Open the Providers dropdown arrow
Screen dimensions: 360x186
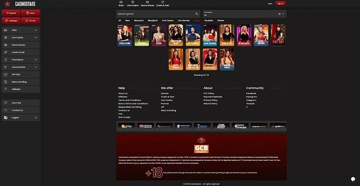point(283,14)
